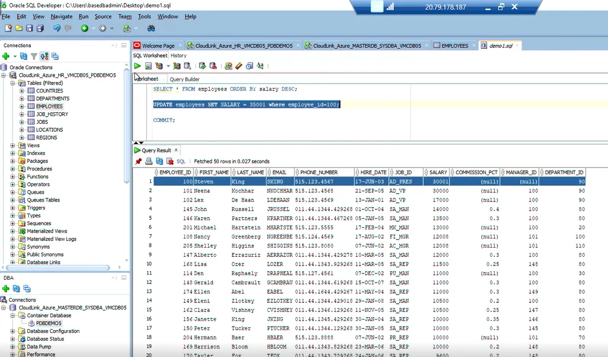Click the COMMIT; line in the worksheet
608x357 pixels.
(x=164, y=120)
